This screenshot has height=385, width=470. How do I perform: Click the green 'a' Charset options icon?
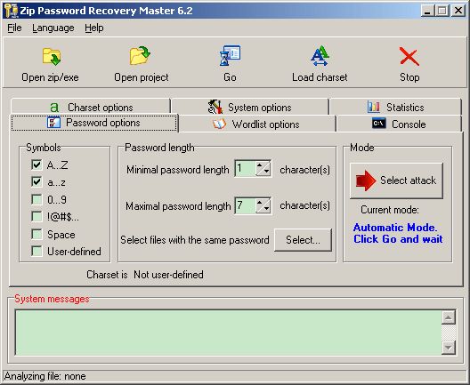click(x=54, y=108)
